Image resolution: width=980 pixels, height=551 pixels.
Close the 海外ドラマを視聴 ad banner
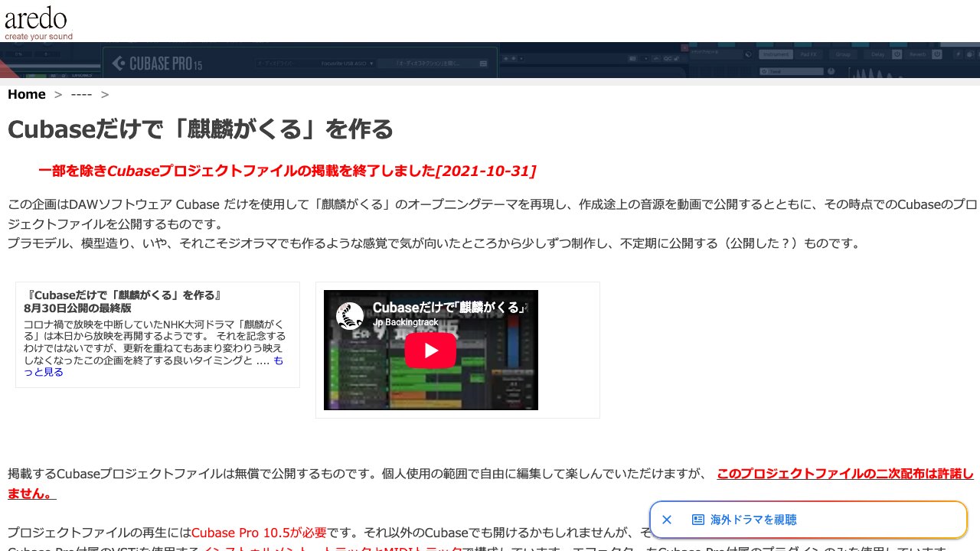click(667, 520)
